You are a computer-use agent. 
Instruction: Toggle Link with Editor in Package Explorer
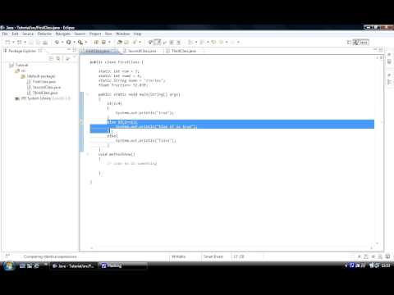(58, 59)
